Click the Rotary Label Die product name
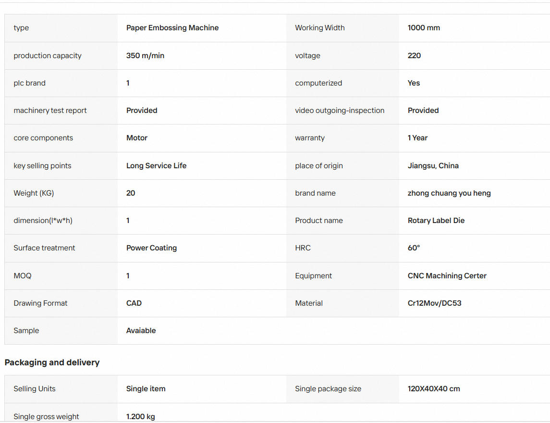The height and width of the screenshot is (423, 550). 436,221
